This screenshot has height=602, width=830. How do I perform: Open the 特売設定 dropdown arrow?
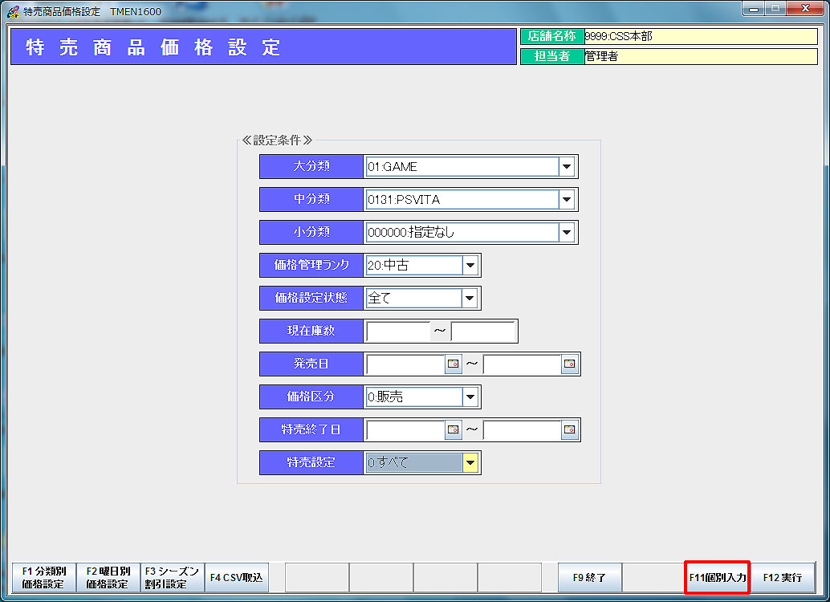470,463
